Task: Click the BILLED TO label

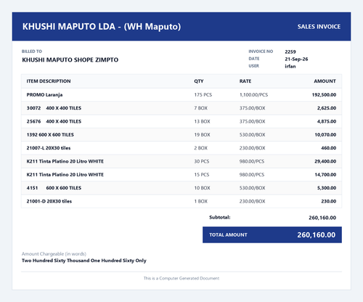Action: coord(32,52)
